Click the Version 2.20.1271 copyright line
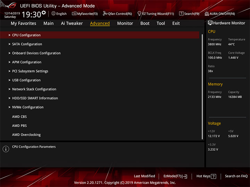Image resolution: width=250 pixels, height=187 pixels. 125,183
